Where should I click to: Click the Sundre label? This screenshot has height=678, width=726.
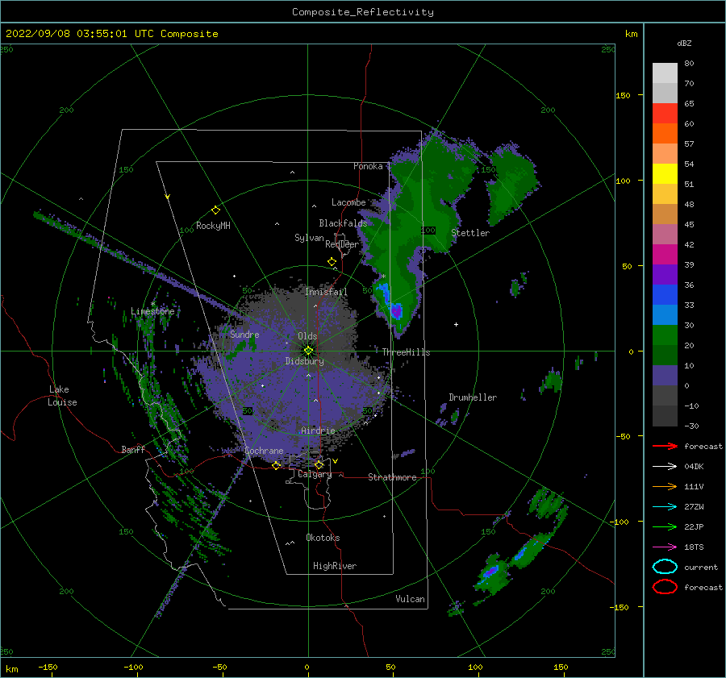coord(244,334)
